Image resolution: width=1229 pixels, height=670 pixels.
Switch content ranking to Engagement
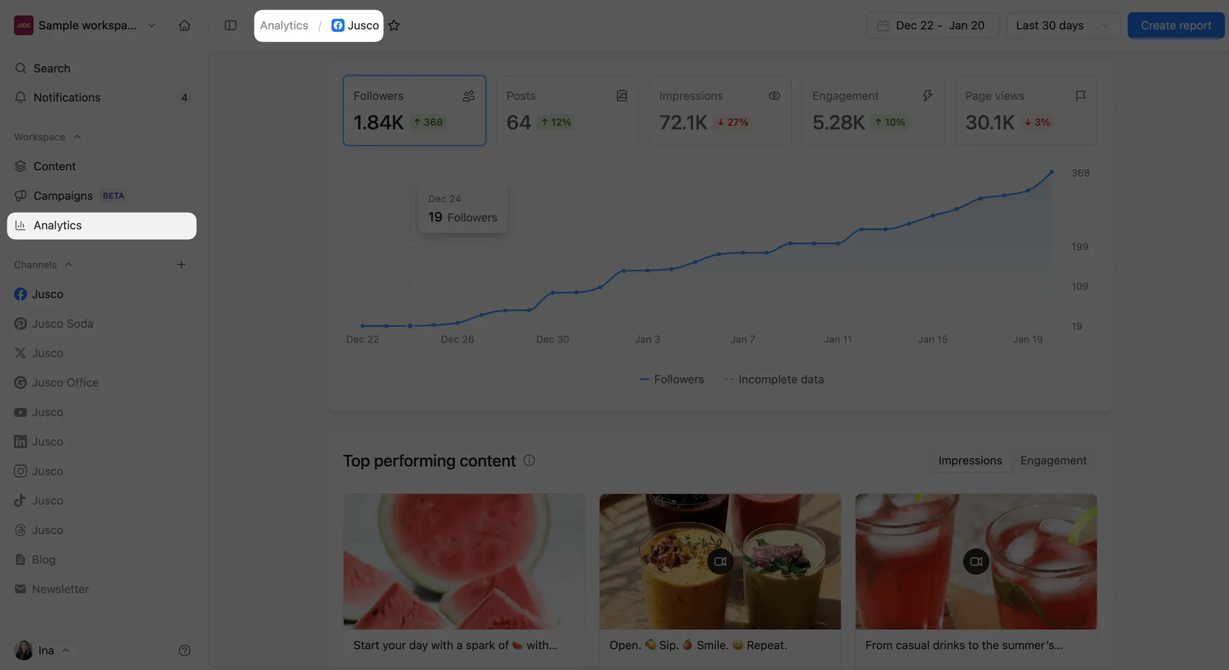point(1053,460)
